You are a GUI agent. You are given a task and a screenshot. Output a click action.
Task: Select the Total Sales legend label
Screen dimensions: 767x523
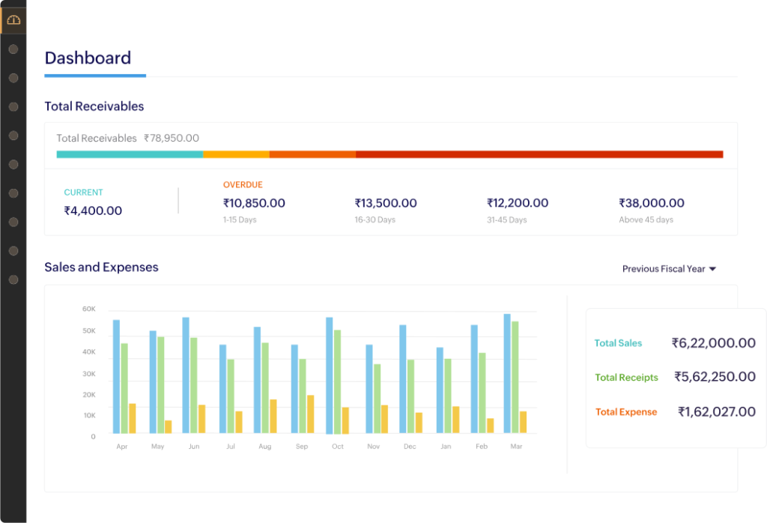click(x=618, y=343)
